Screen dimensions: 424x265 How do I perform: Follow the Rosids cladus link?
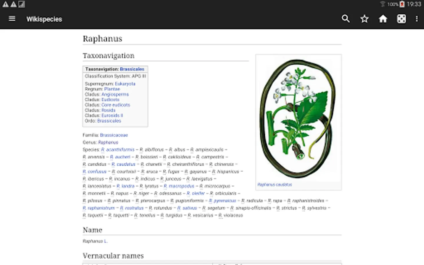pyautogui.click(x=108, y=110)
